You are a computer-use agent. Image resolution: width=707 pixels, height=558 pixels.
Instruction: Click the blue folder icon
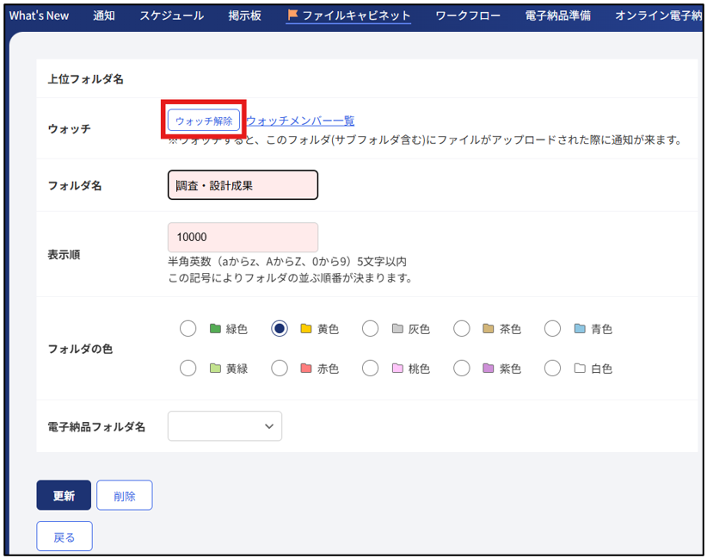pos(580,329)
